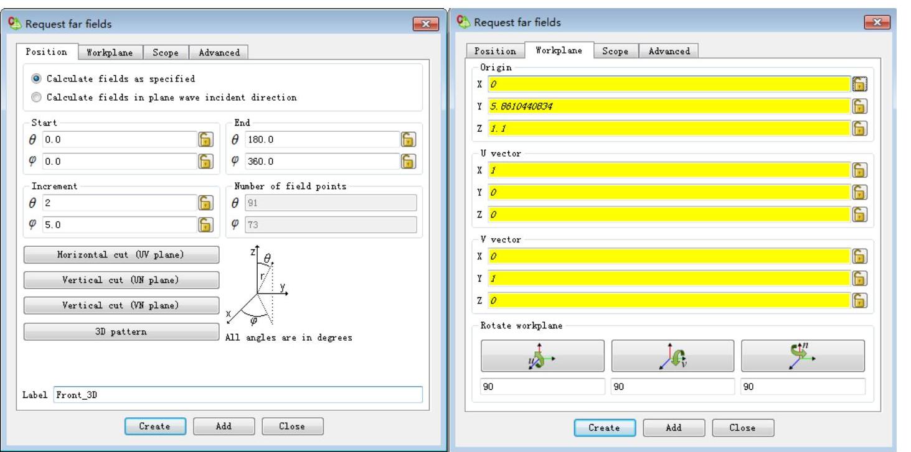
Task: Click Vertical cut (UN plane) button
Action: pyautogui.click(x=121, y=280)
